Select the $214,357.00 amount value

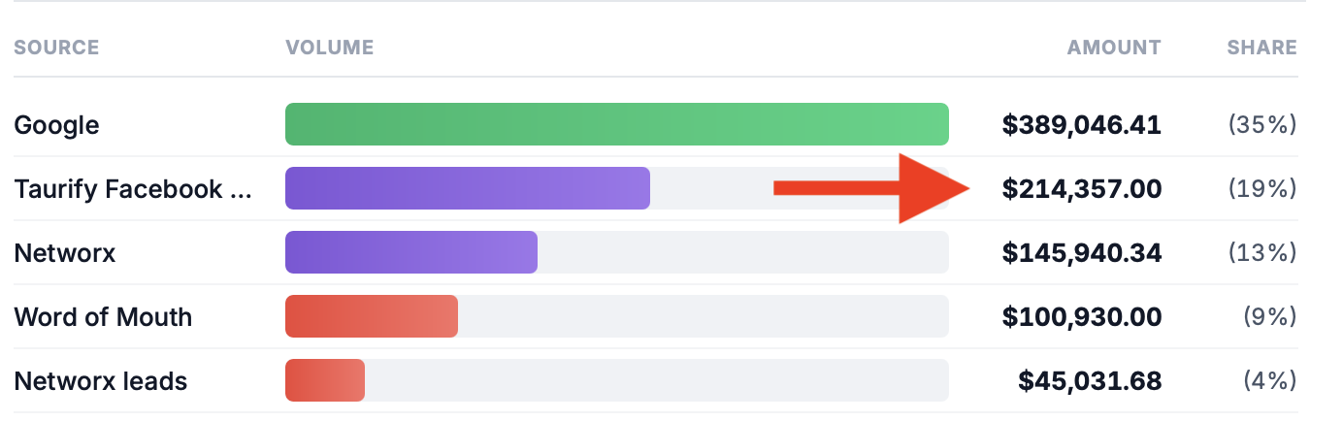click(1081, 189)
